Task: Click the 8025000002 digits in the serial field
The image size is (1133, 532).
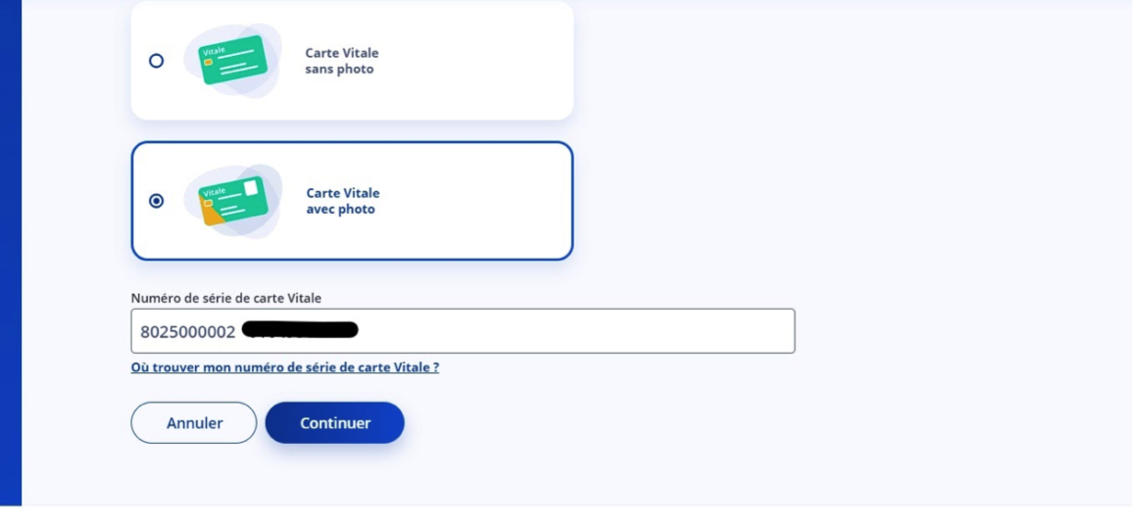Action: click(x=188, y=332)
